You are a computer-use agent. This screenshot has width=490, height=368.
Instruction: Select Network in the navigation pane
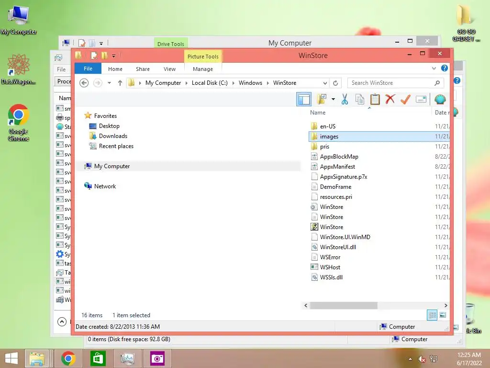[105, 186]
